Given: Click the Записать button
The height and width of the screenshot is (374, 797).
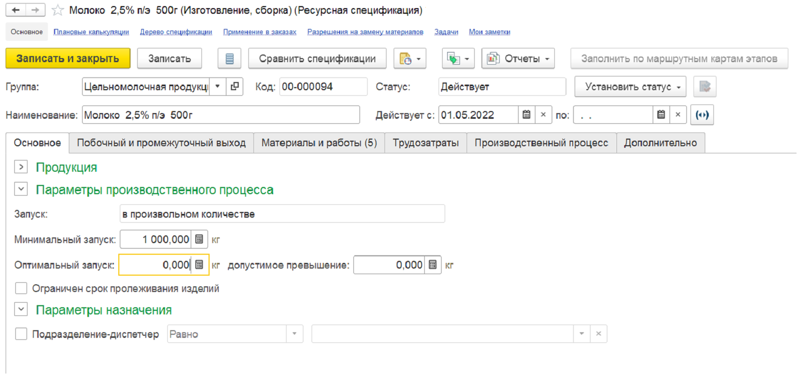Looking at the screenshot, I should click(x=170, y=59).
